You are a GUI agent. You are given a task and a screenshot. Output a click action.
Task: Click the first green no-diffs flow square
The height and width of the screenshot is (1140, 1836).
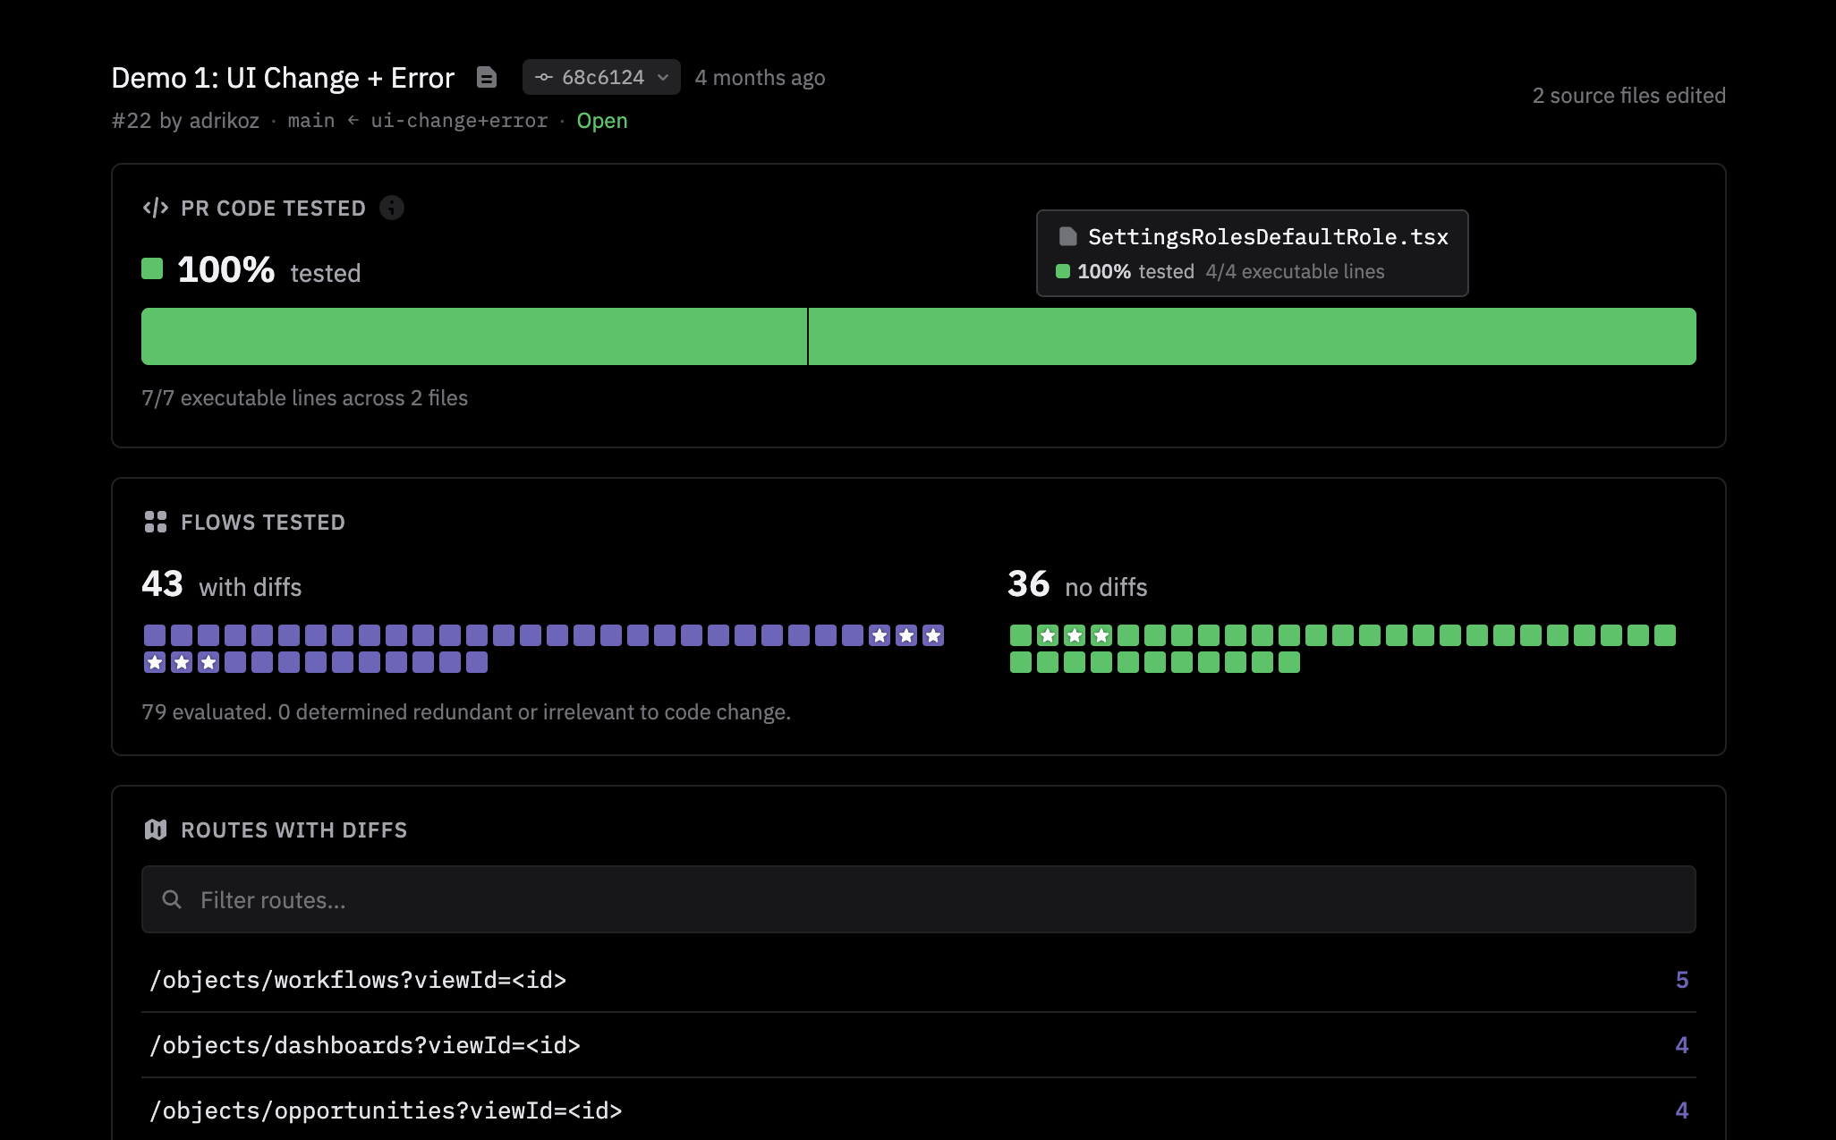coord(1021,635)
